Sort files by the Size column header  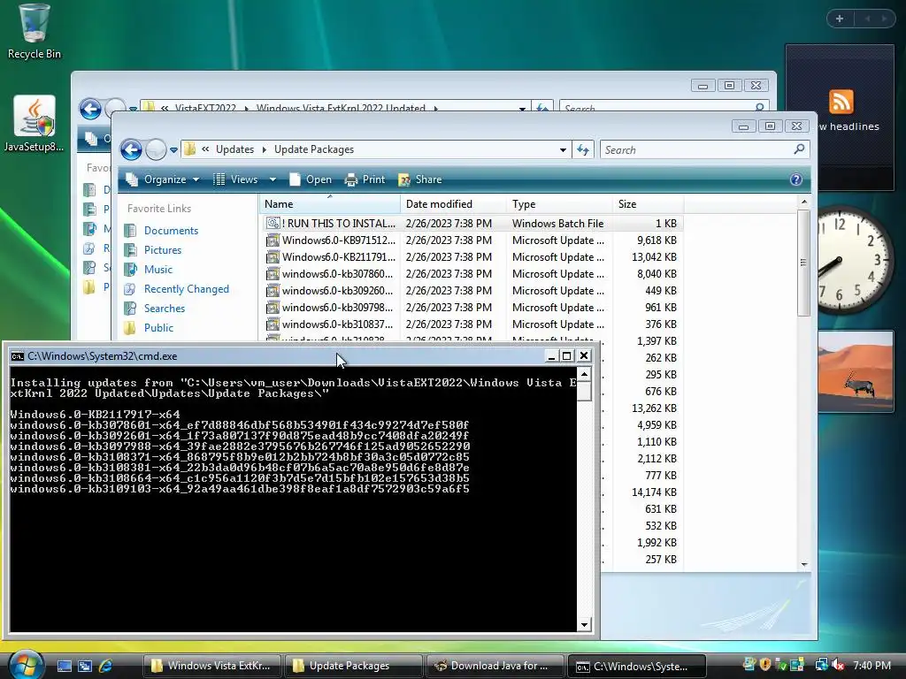click(x=648, y=204)
